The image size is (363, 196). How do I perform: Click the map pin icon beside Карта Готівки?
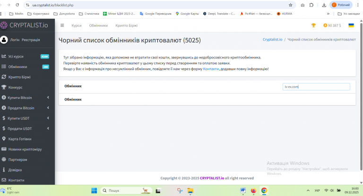tap(4, 139)
